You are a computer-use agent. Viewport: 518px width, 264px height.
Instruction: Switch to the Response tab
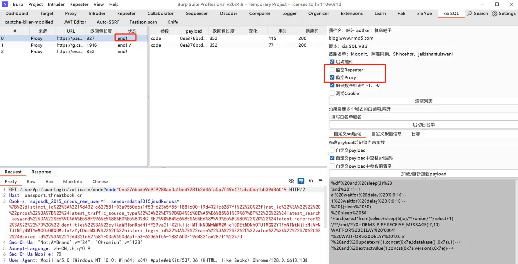point(41,172)
